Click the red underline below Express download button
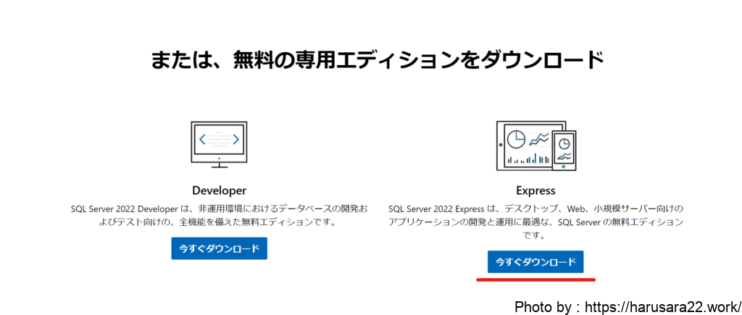Viewport: 742px width, 315px height. pos(535,278)
